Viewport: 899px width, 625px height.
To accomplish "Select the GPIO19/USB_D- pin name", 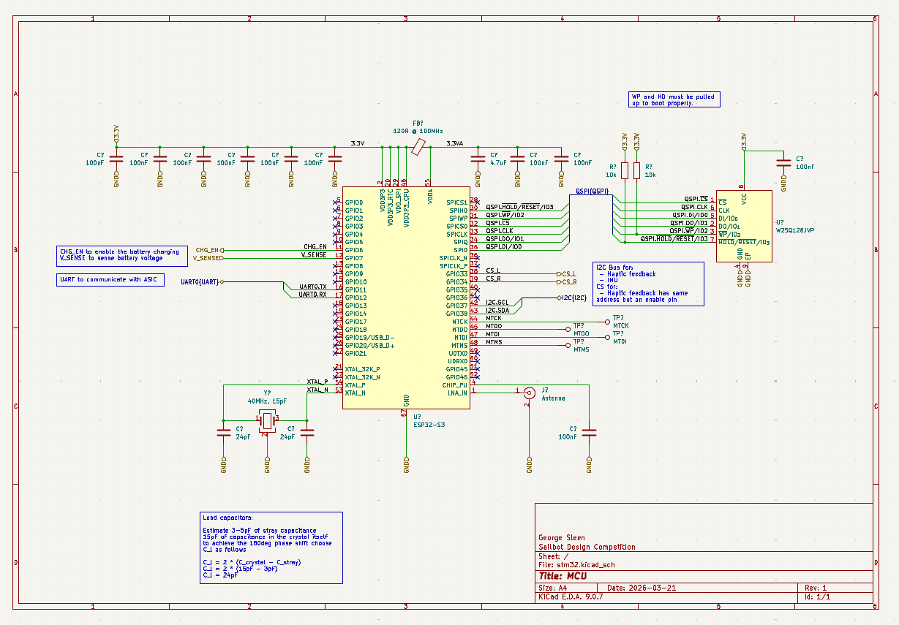I will (370, 338).
